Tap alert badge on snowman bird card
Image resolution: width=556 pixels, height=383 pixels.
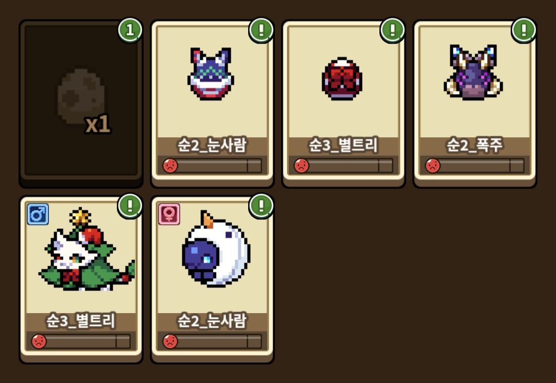tap(262, 206)
